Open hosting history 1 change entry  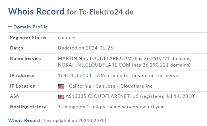coord(111,107)
